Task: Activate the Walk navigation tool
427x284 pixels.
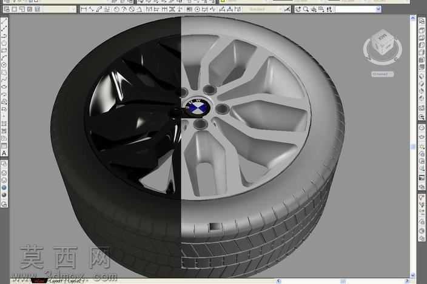Action: click(x=329, y=9)
